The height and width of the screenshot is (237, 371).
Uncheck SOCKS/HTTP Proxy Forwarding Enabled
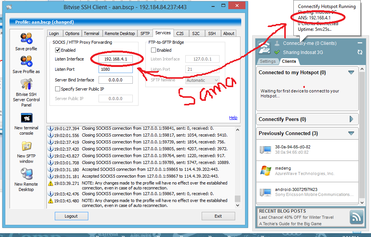tap(57, 50)
